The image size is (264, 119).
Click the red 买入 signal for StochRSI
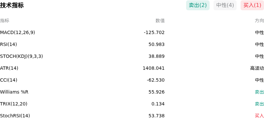pos(259,116)
